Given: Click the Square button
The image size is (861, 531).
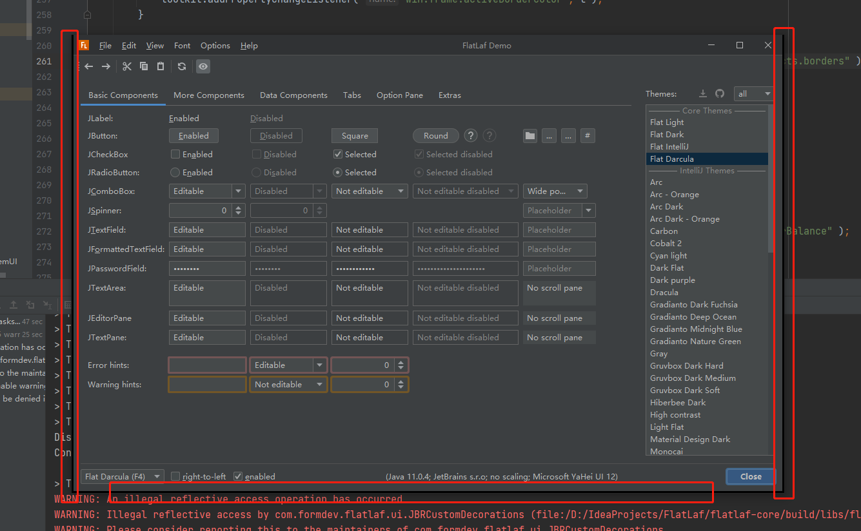Looking at the screenshot, I should pos(355,135).
